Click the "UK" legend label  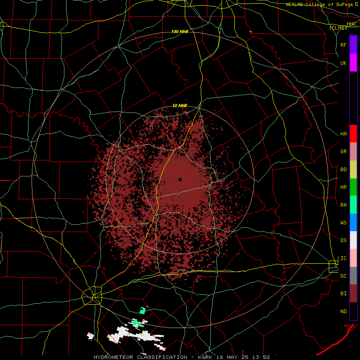pos(343,63)
